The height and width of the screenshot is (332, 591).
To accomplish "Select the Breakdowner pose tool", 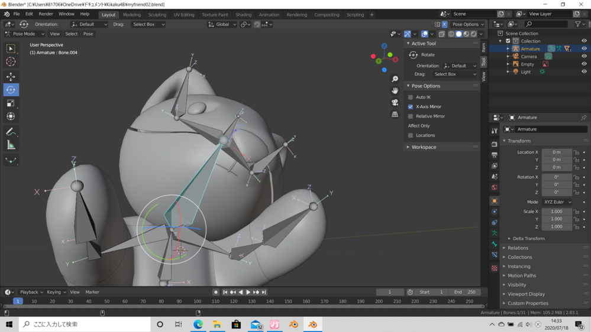I will tap(11, 160).
